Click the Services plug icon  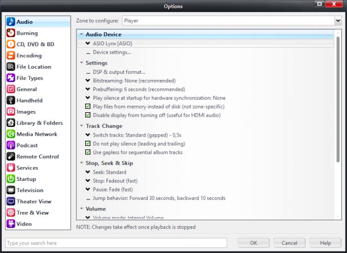[x=11, y=168]
